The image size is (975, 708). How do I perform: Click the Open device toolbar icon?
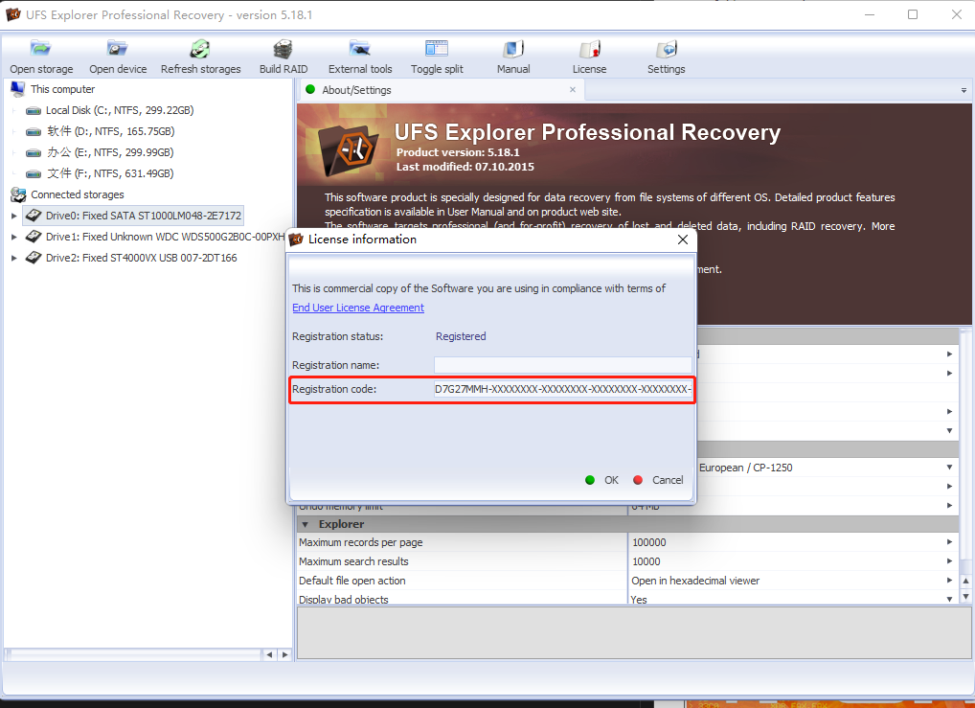(x=118, y=50)
